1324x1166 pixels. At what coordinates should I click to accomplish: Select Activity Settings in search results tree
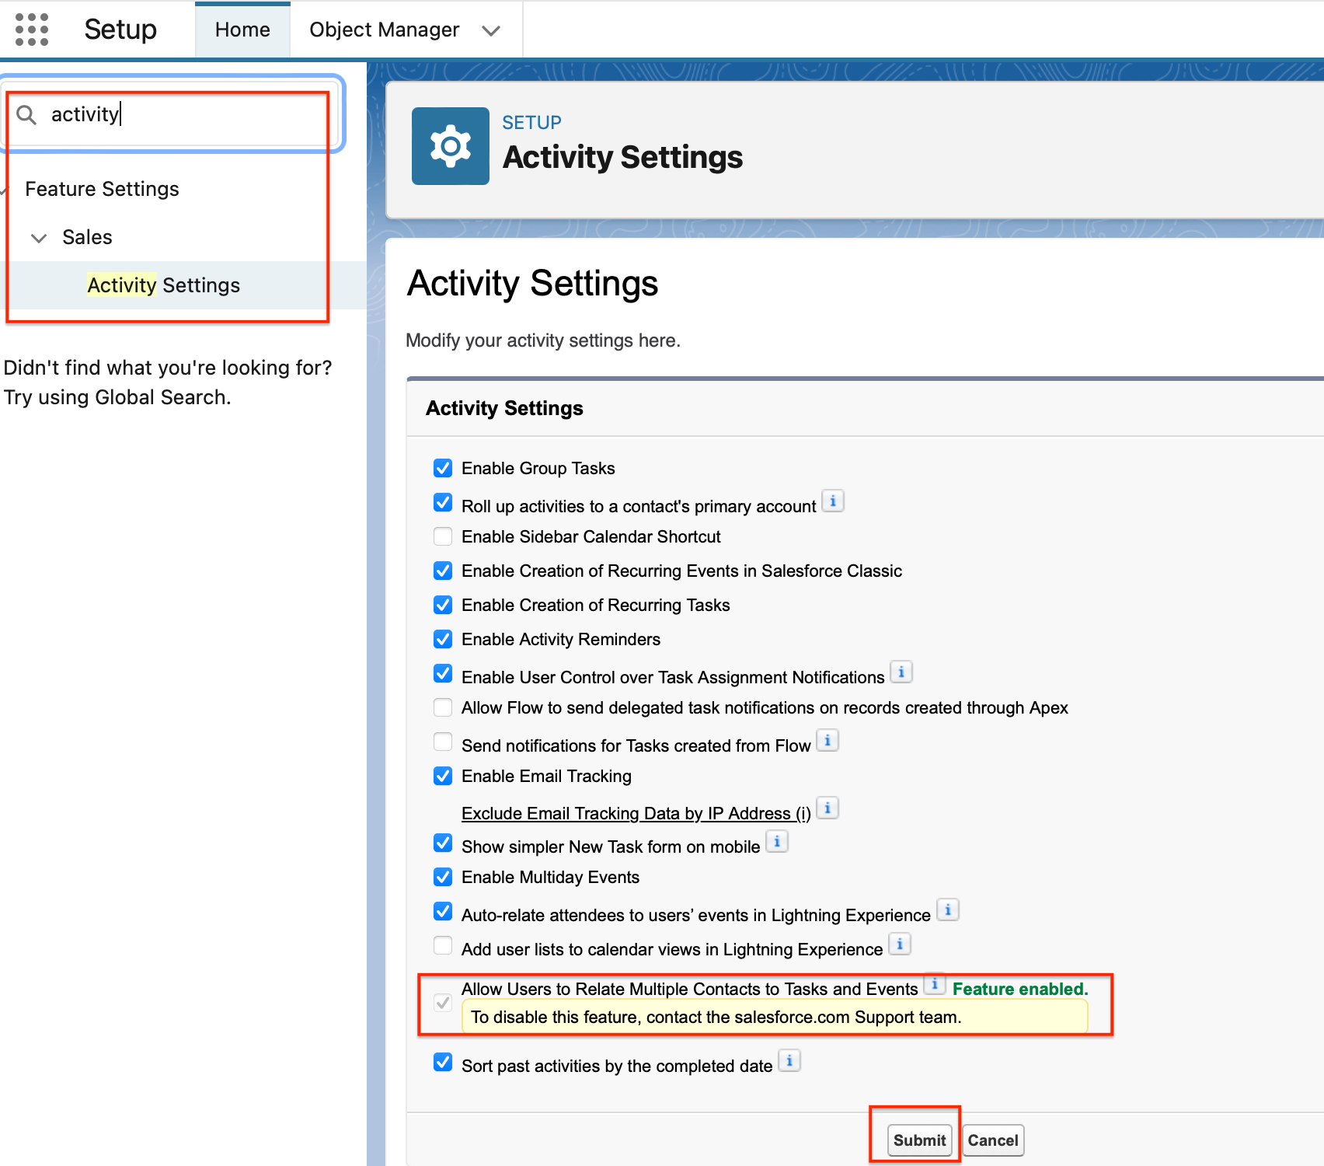tap(163, 285)
